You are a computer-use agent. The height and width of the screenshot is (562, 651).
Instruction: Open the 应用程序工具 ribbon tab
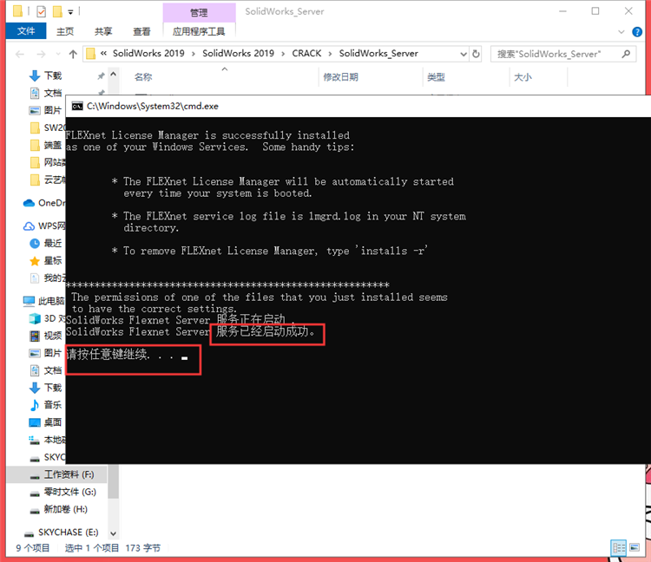(199, 31)
